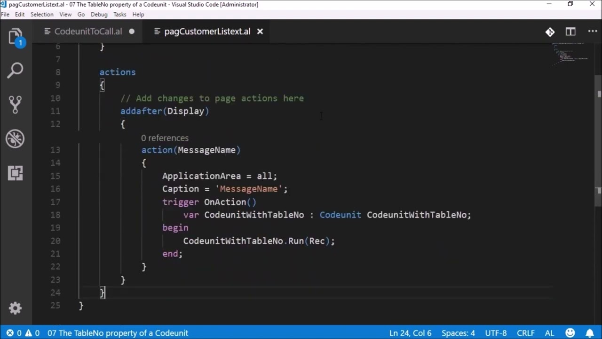Screen dimensions: 602x339
Task: Click 'var' keyword on line 18
Action: pos(191,215)
